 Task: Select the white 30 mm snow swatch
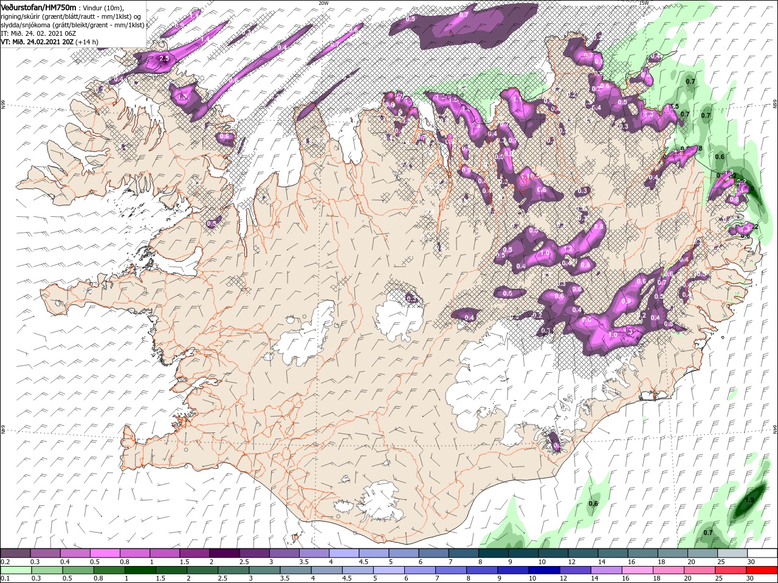762,553
